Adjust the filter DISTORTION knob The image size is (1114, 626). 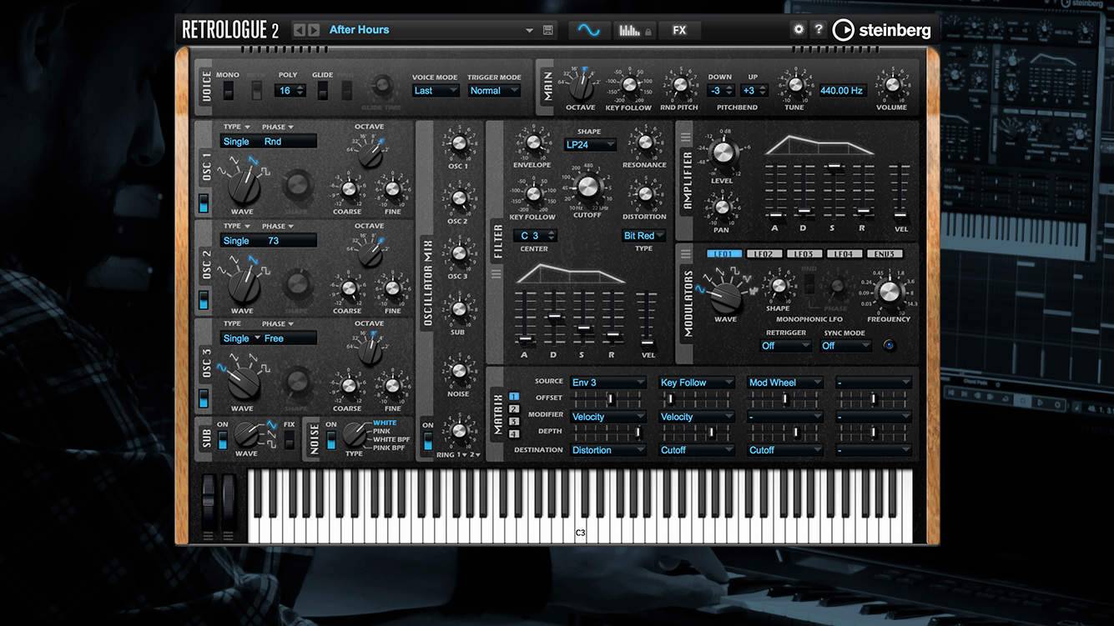pos(644,194)
